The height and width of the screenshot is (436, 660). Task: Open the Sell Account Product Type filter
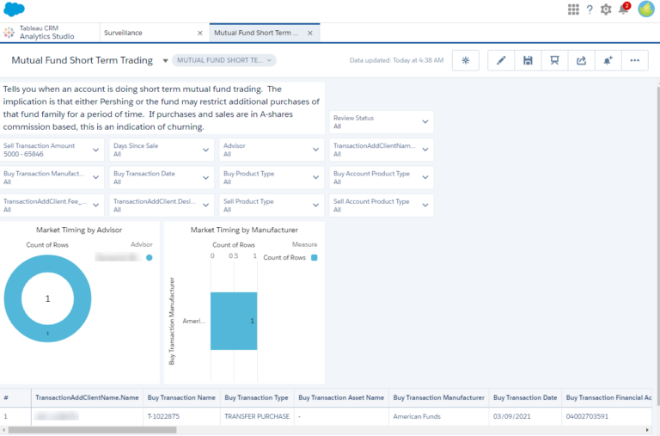382,206
